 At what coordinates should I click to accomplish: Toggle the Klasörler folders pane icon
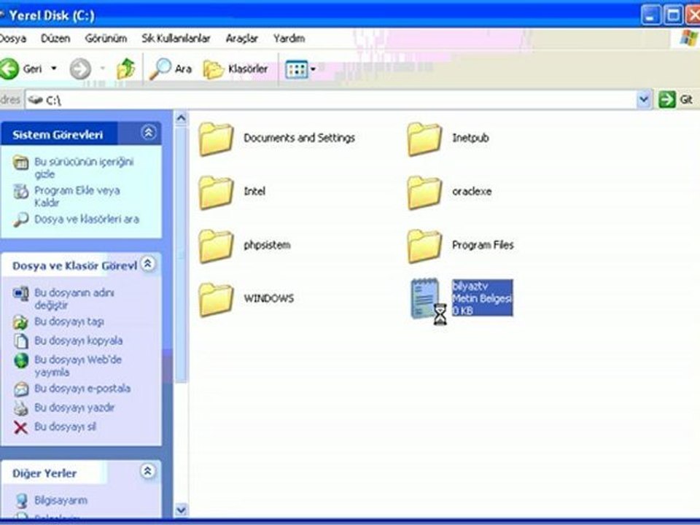[214, 69]
